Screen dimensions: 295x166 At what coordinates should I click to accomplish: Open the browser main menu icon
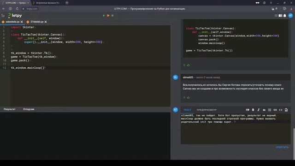[x=271, y=3]
